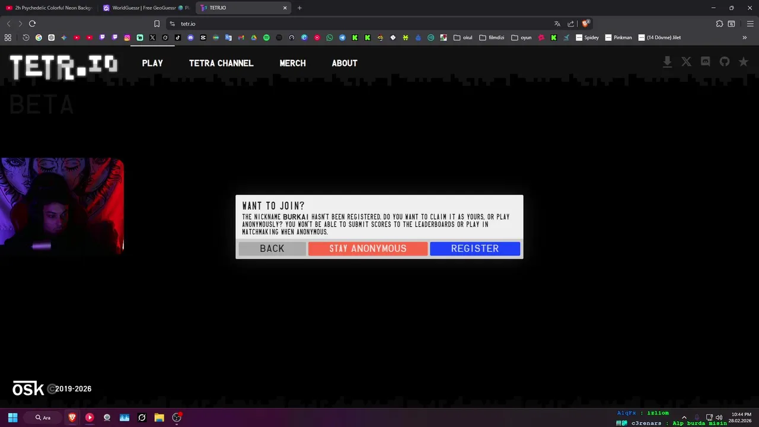Open File Explorer from the taskbar
This screenshot has width=759, height=427.
[159, 418]
